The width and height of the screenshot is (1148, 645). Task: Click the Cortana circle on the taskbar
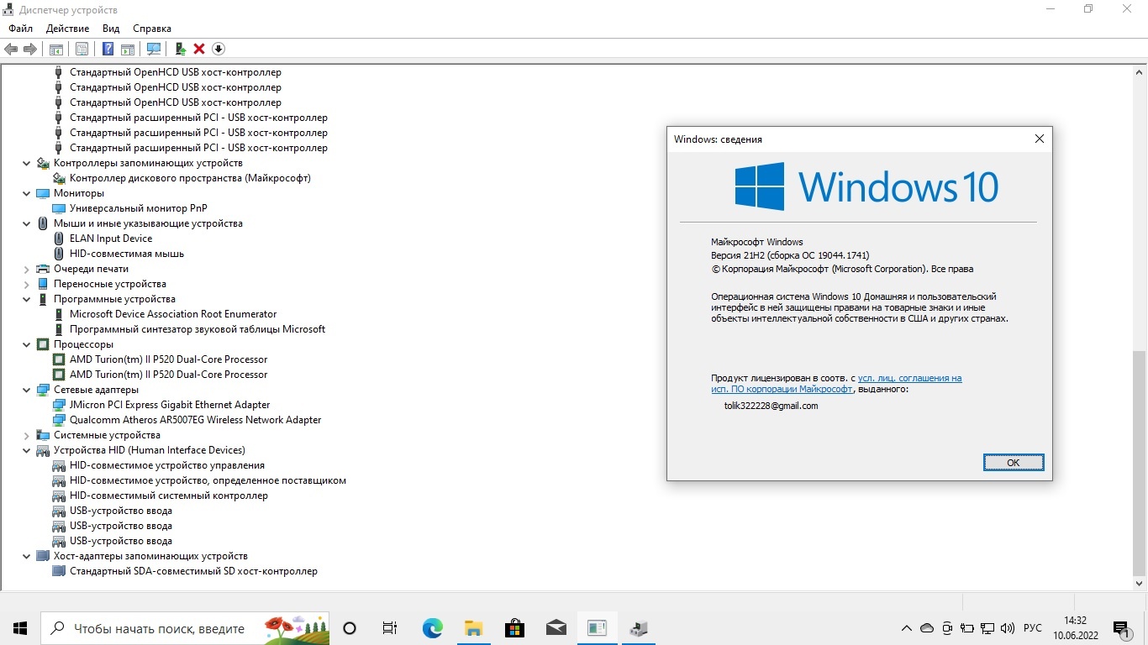coord(350,628)
